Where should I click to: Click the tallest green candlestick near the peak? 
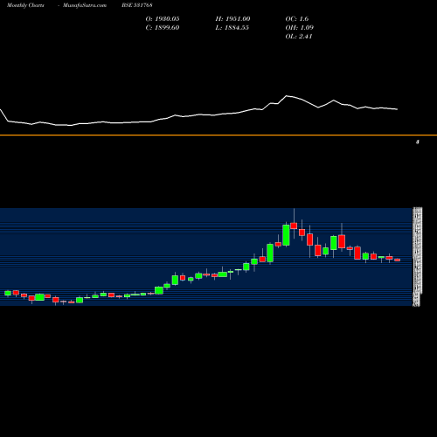[286, 235]
